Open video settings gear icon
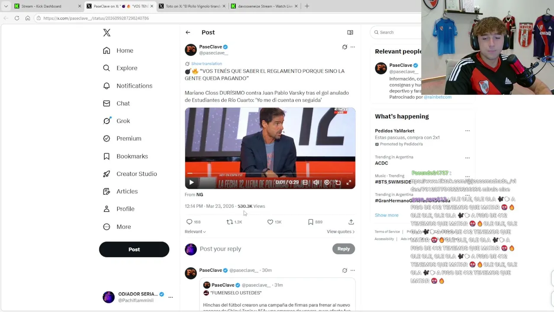 coord(327,182)
